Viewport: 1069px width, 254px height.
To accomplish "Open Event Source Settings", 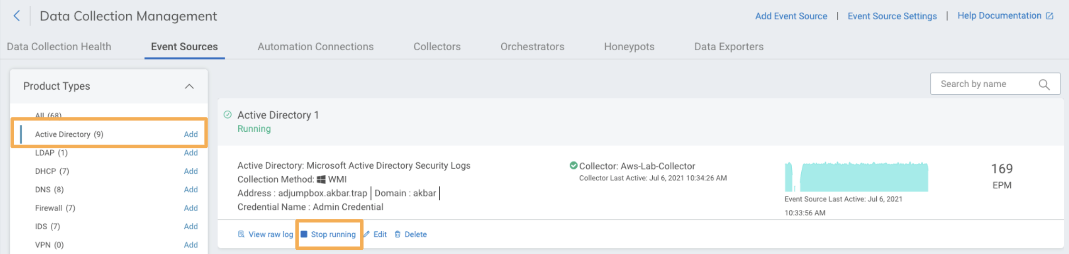I will coord(892,16).
